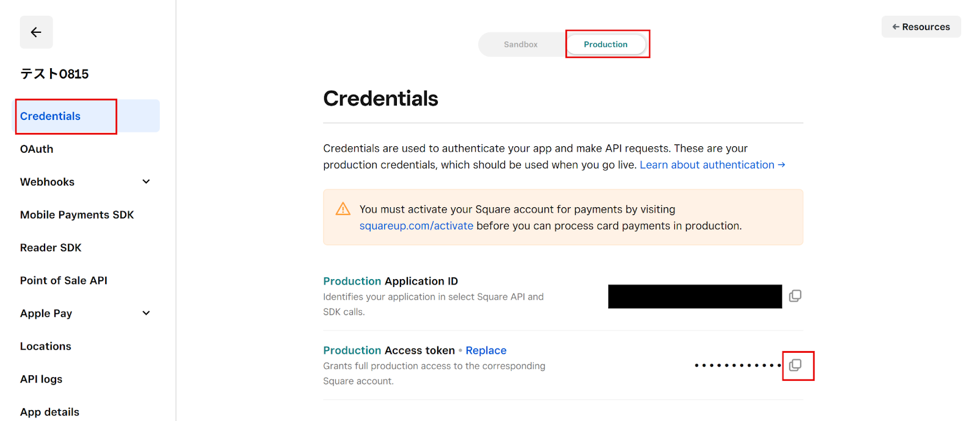The width and height of the screenshot is (977, 421).
Task: Switch to Production mode
Action: [x=605, y=44]
